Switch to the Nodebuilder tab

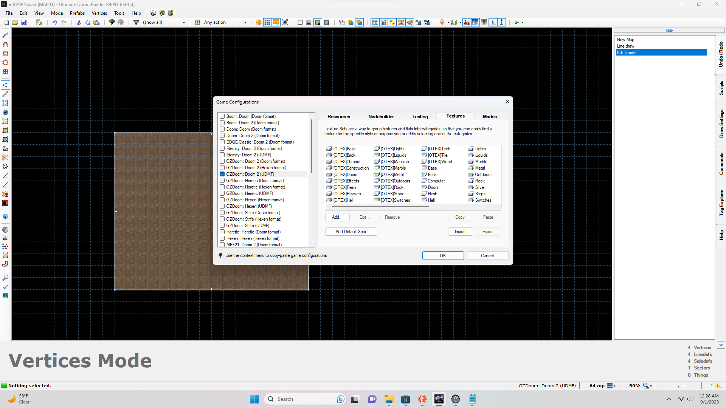pos(381,117)
